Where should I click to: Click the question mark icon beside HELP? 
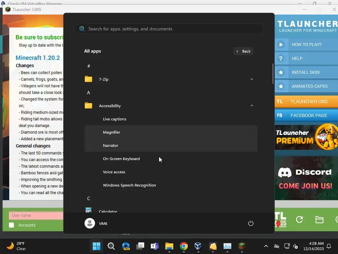point(281,58)
